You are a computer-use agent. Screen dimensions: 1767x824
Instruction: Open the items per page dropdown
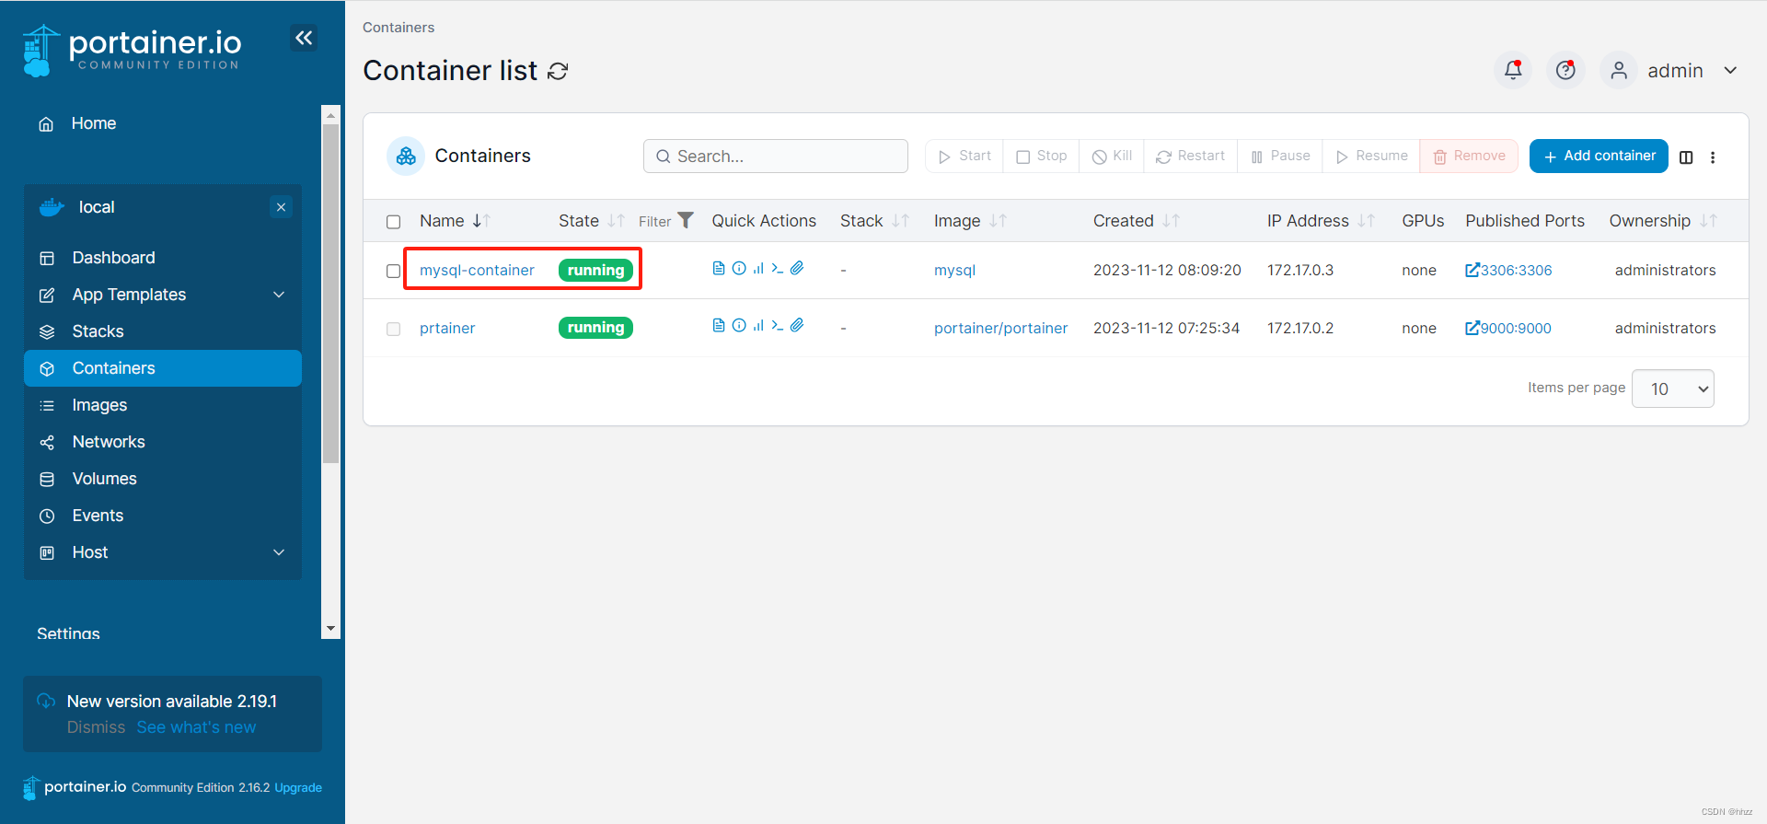(x=1672, y=389)
